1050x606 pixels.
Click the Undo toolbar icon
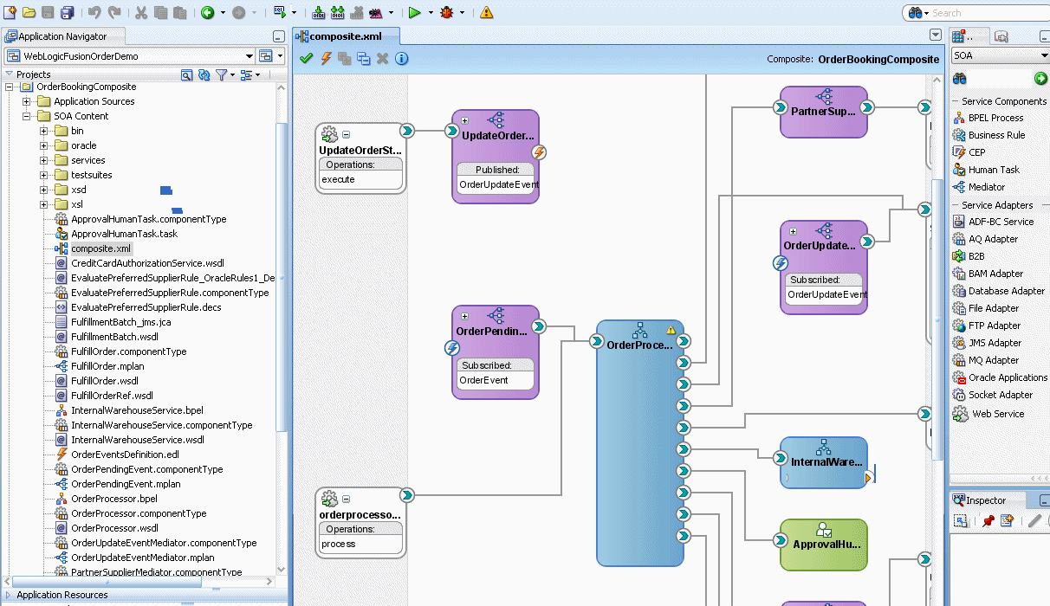[94, 13]
